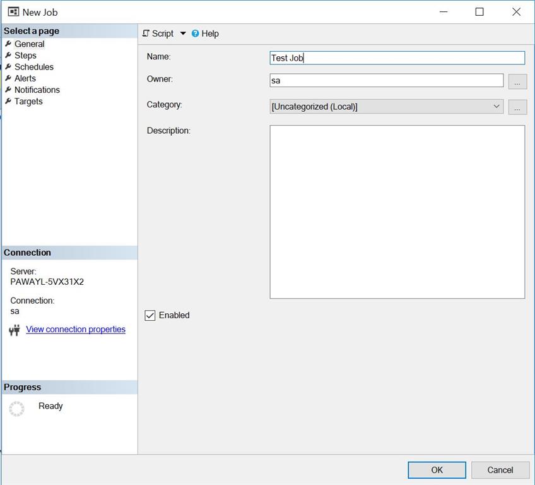Enable the job by checking Enabled
Viewport: 535px width, 485px height.
[x=150, y=315]
